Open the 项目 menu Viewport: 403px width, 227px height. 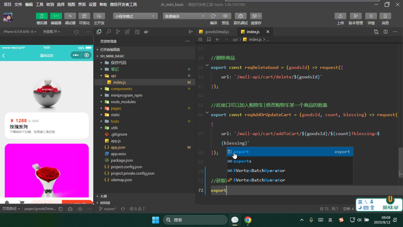7,4
